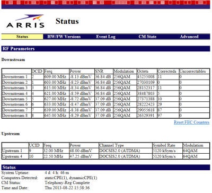The height and width of the screenshot is (193, 212).
Task: Click the 32.00 MHz upstream frequency
Action: tap(54, 151)
